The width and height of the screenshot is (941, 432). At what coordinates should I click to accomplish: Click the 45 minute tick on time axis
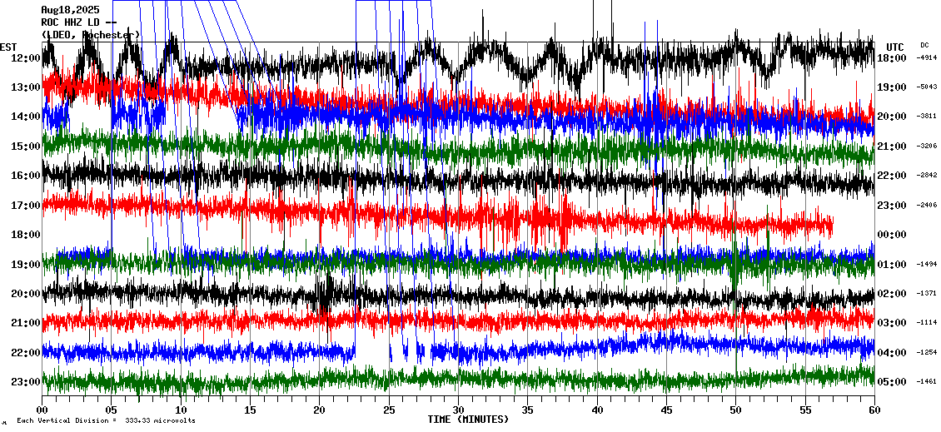(666, 410)
